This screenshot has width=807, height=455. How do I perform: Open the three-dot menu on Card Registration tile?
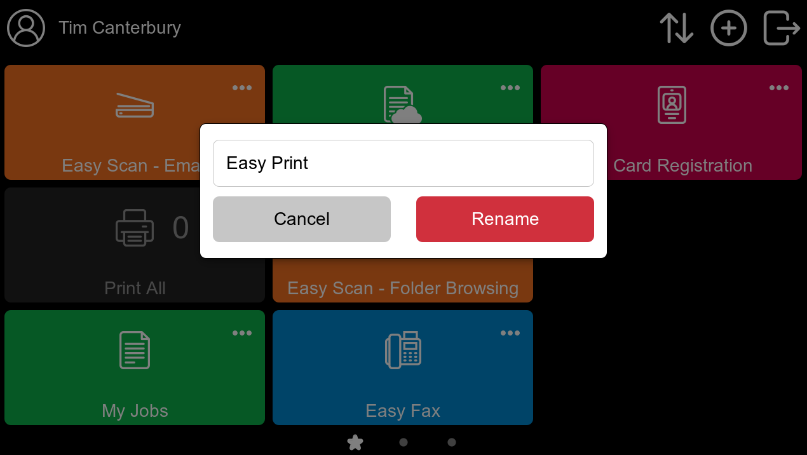coord(779,88)
